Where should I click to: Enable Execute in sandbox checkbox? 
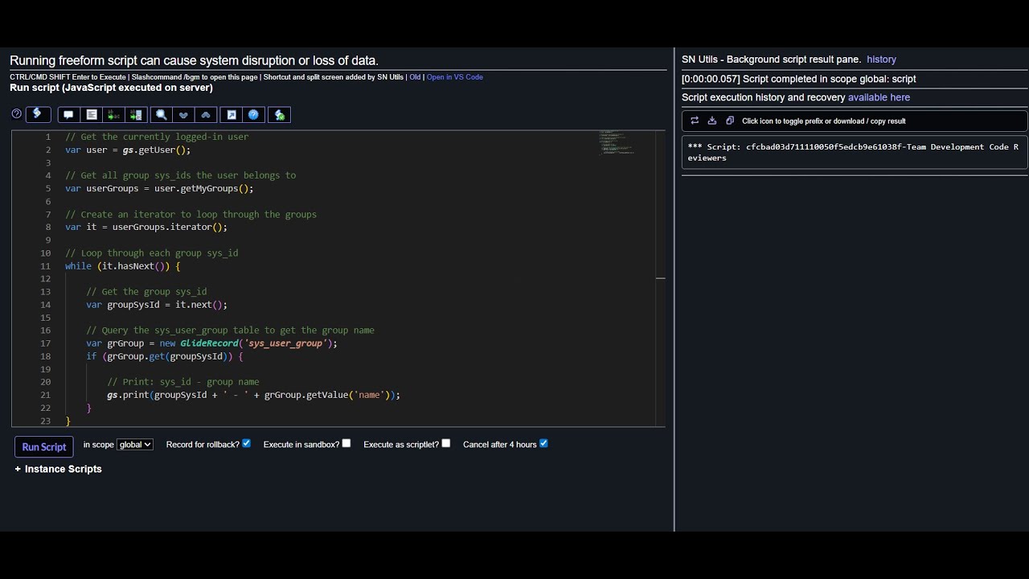tap(346, 443)
